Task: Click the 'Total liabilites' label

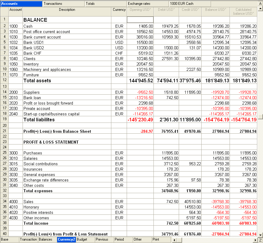Action: (39, 120)
